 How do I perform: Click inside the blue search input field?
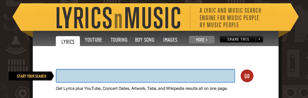coord(145,76)
